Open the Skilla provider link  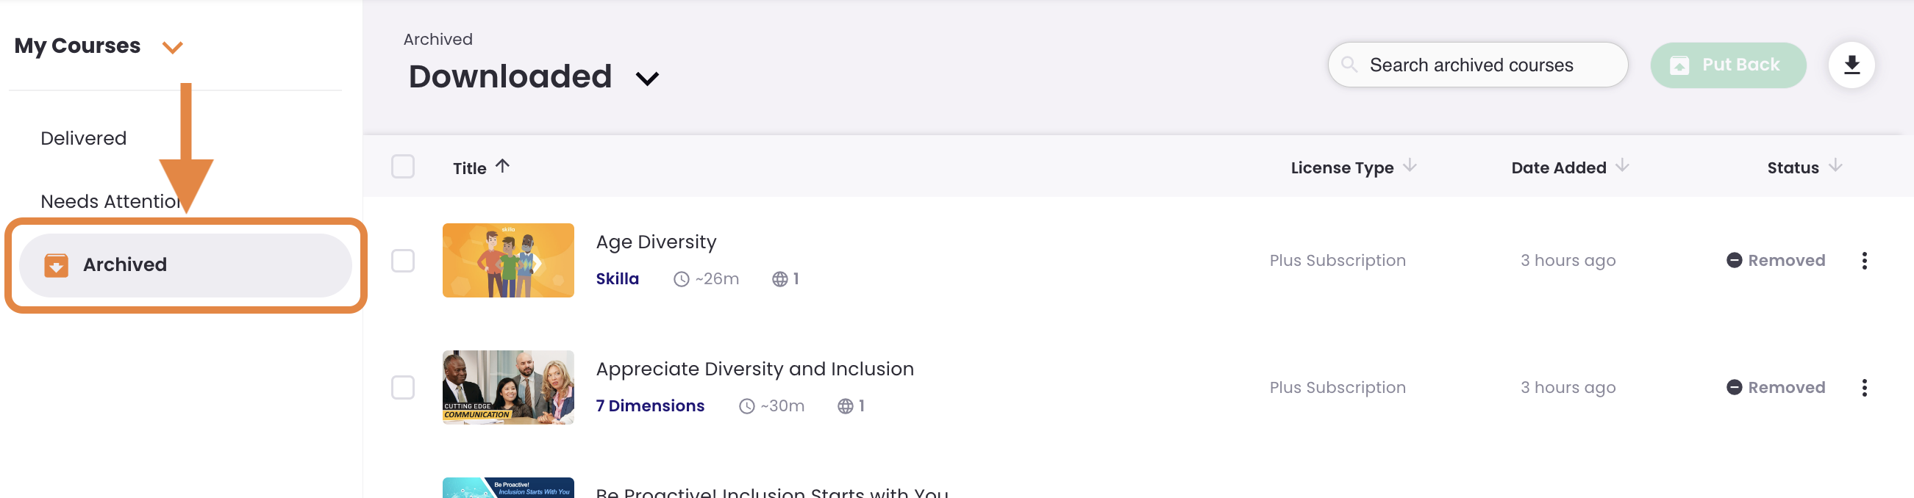(x=617, y=279)
